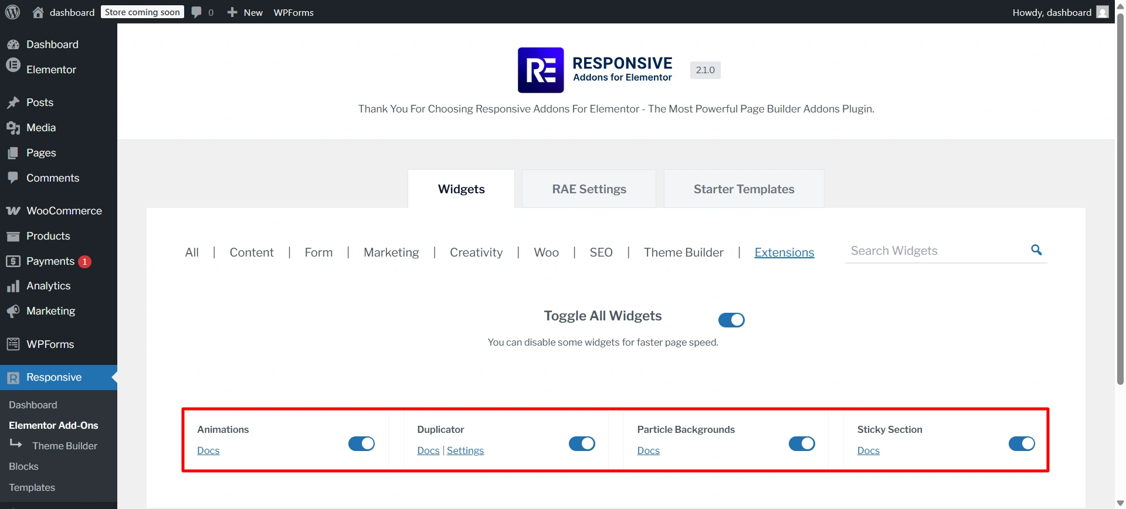The image size is (1126, 509).
Task: Switch to the Widgets tab
Action: pyautogui.click(x=462, y=189)
